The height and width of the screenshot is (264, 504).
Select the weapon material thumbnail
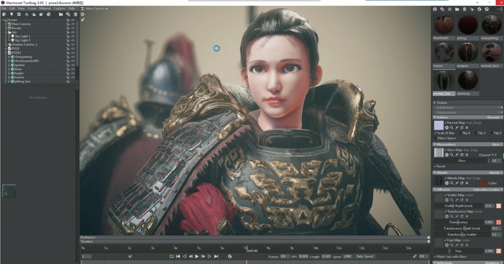tap(468, 52)
